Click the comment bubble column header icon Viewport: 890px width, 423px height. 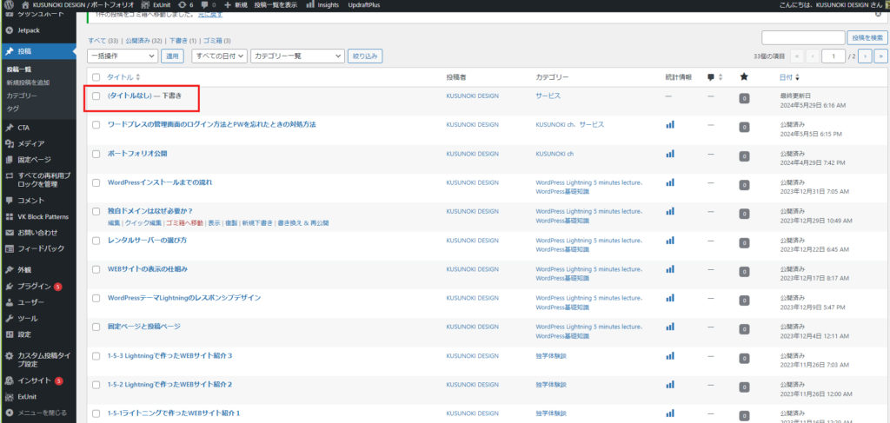[710, 77]
